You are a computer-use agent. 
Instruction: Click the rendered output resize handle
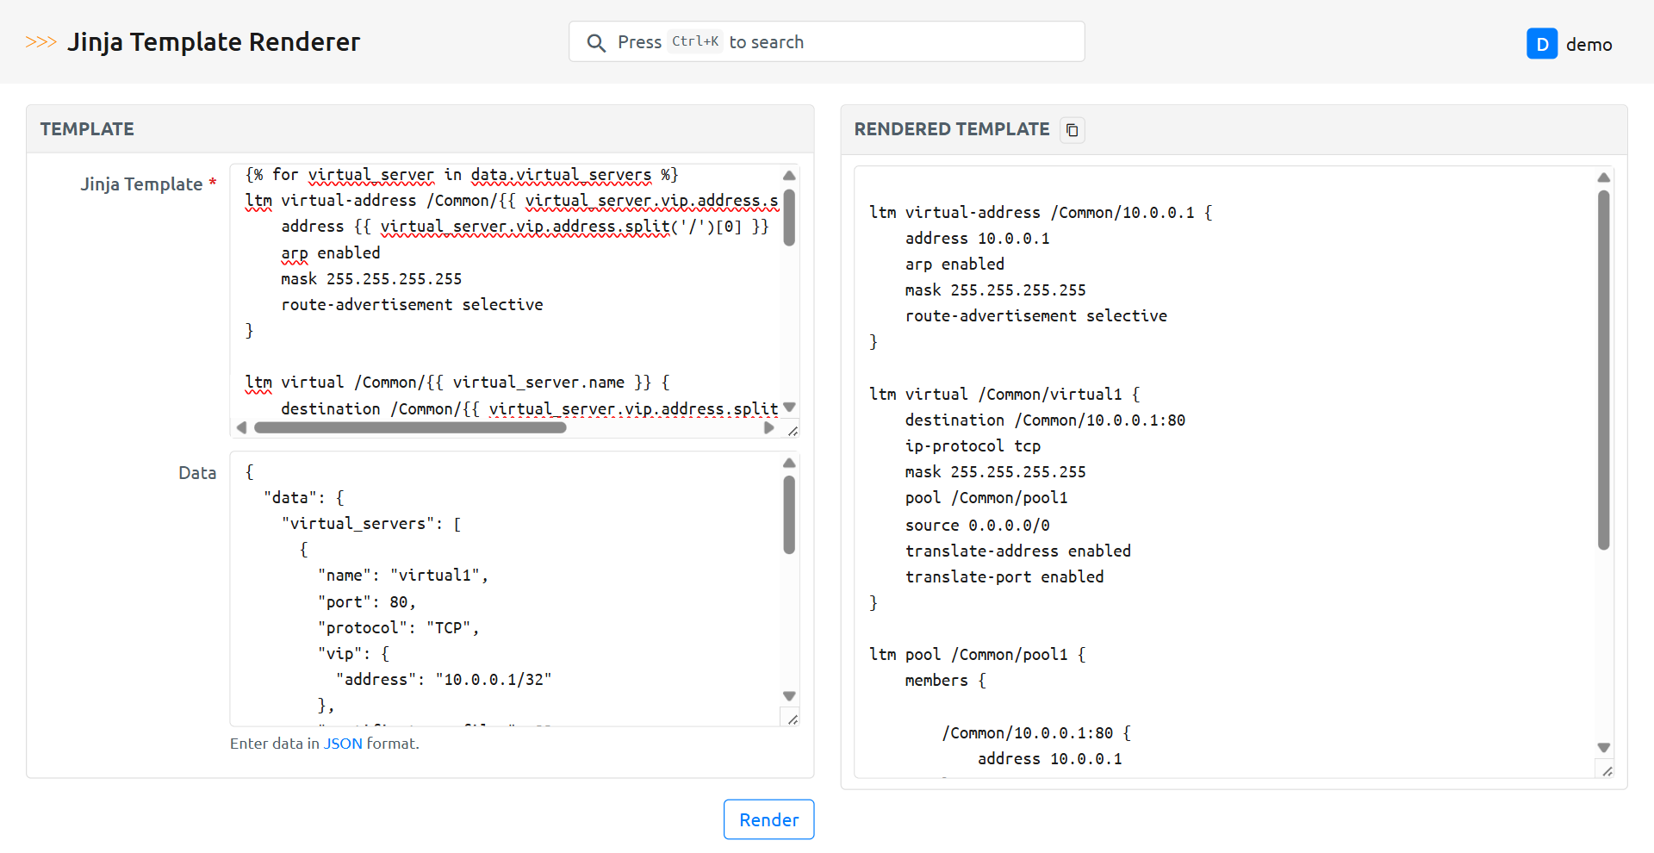(x=1607, y=771)
